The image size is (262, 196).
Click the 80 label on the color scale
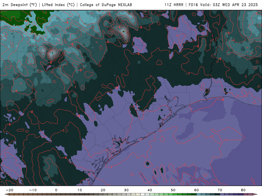(243, 190)
